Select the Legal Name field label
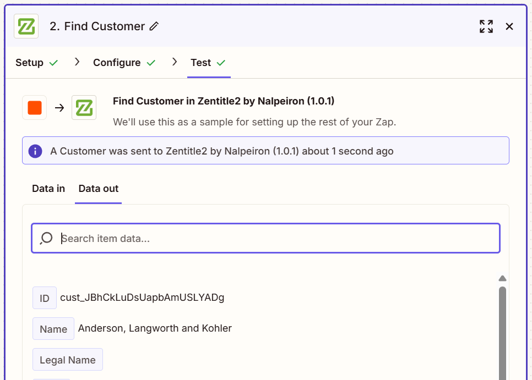 click(x=68, y=360)
